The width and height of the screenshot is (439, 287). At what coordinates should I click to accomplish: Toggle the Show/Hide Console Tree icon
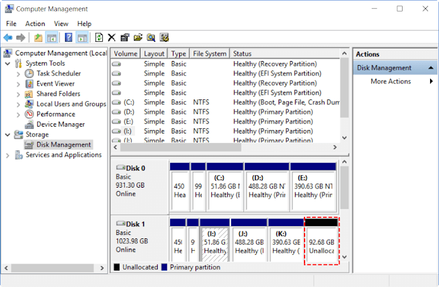pos(52,38)
